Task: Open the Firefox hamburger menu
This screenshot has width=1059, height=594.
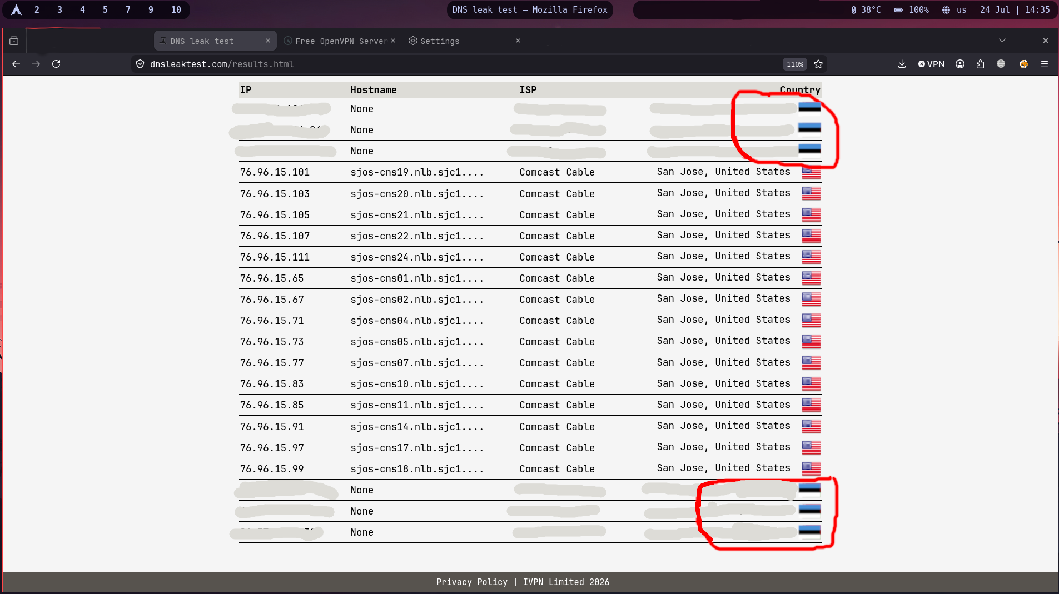Action: point(1045,64)
